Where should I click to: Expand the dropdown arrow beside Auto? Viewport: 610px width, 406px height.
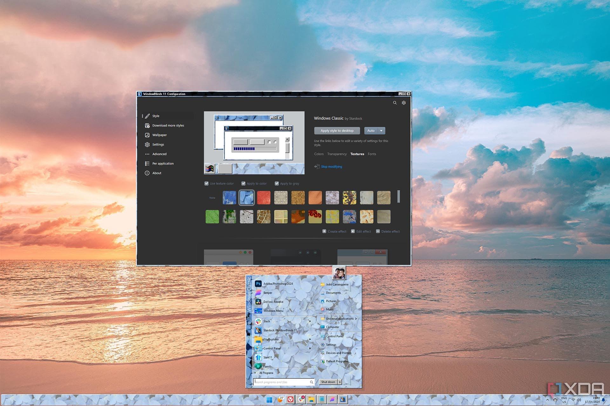pos(381,131)
